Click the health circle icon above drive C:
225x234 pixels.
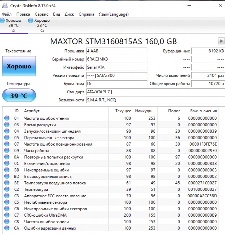click(30, 20)
